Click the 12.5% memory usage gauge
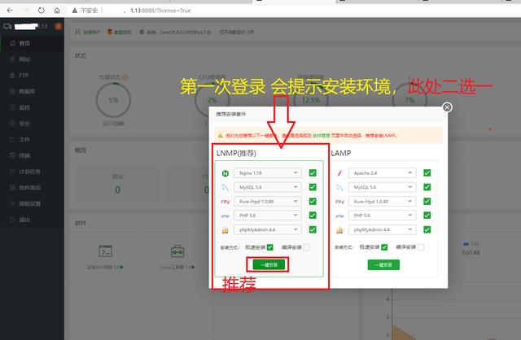This screenshot has height=340, width=521. (311, 100)
